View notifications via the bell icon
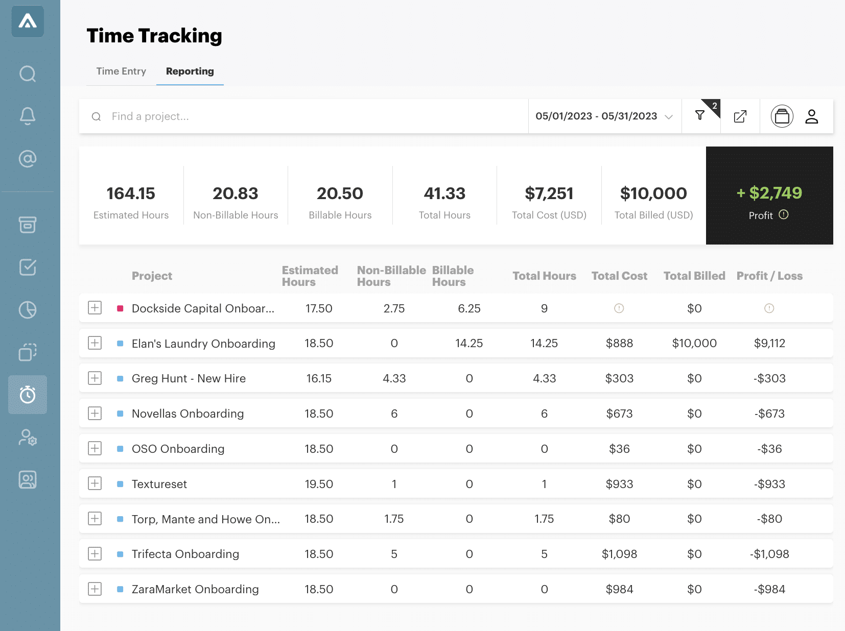The width and height of the screenshot is (845, 631). (x=28, y=116)
